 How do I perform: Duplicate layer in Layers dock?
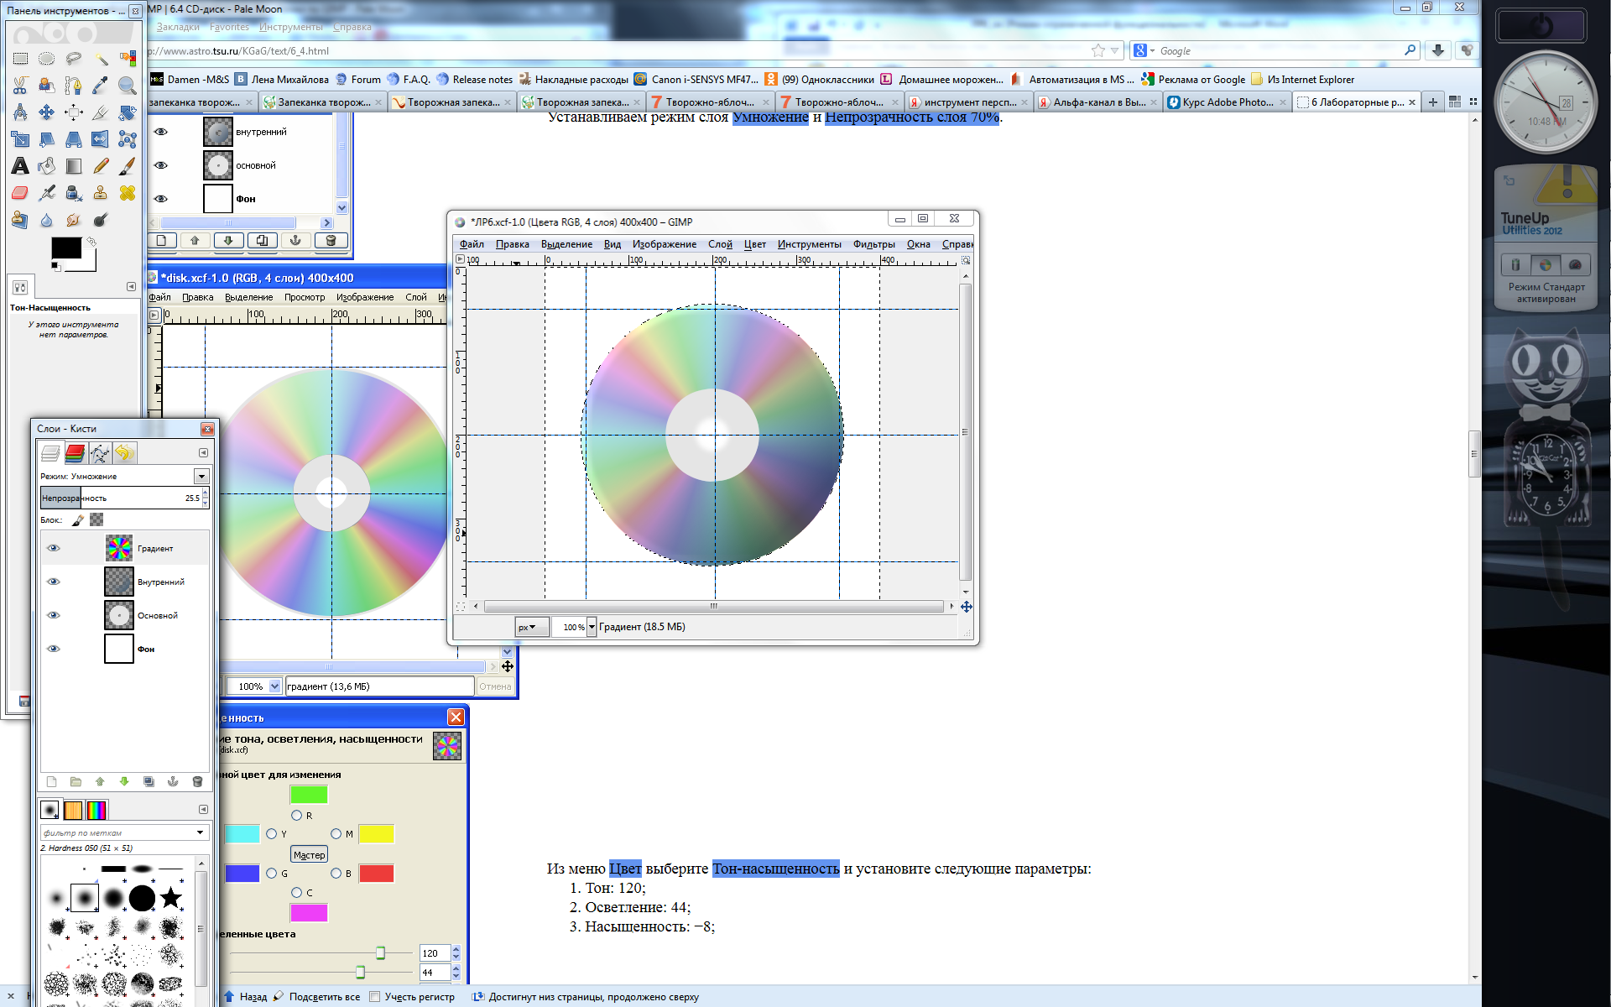(x=149, y=781)
